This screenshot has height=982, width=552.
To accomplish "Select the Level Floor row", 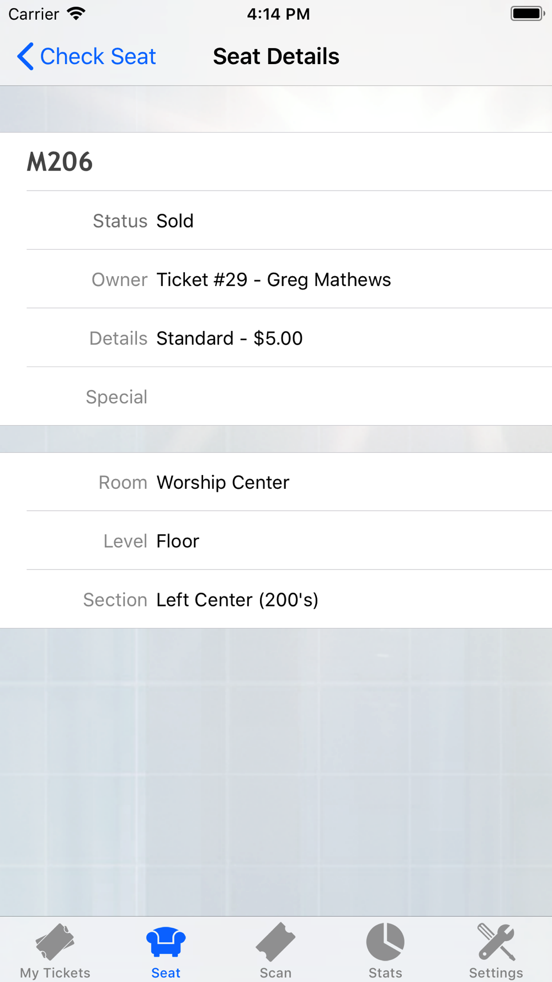I will (276, 540).
